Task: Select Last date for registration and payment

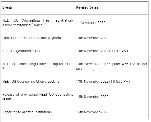Action: coord(31,38)
